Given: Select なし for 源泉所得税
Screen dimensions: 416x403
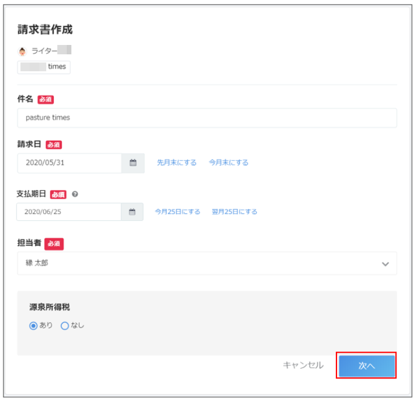Looking at the screenshot, I should pyautogui.click(x=65, y=326).
